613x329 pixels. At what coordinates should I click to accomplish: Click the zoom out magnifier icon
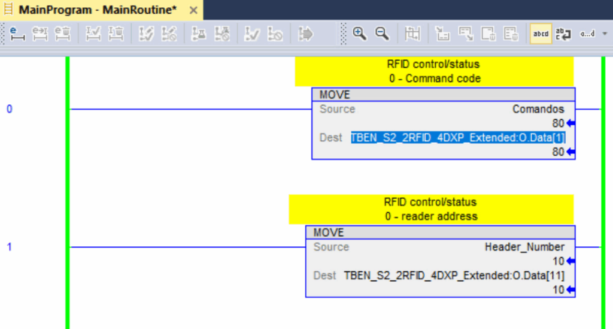tap(382, 34)
